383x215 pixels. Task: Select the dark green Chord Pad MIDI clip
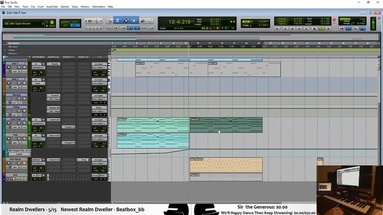(x=226, y=125)
